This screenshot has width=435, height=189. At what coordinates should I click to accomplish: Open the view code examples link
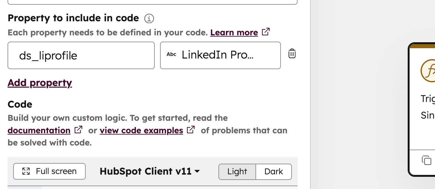click(141, 130)
